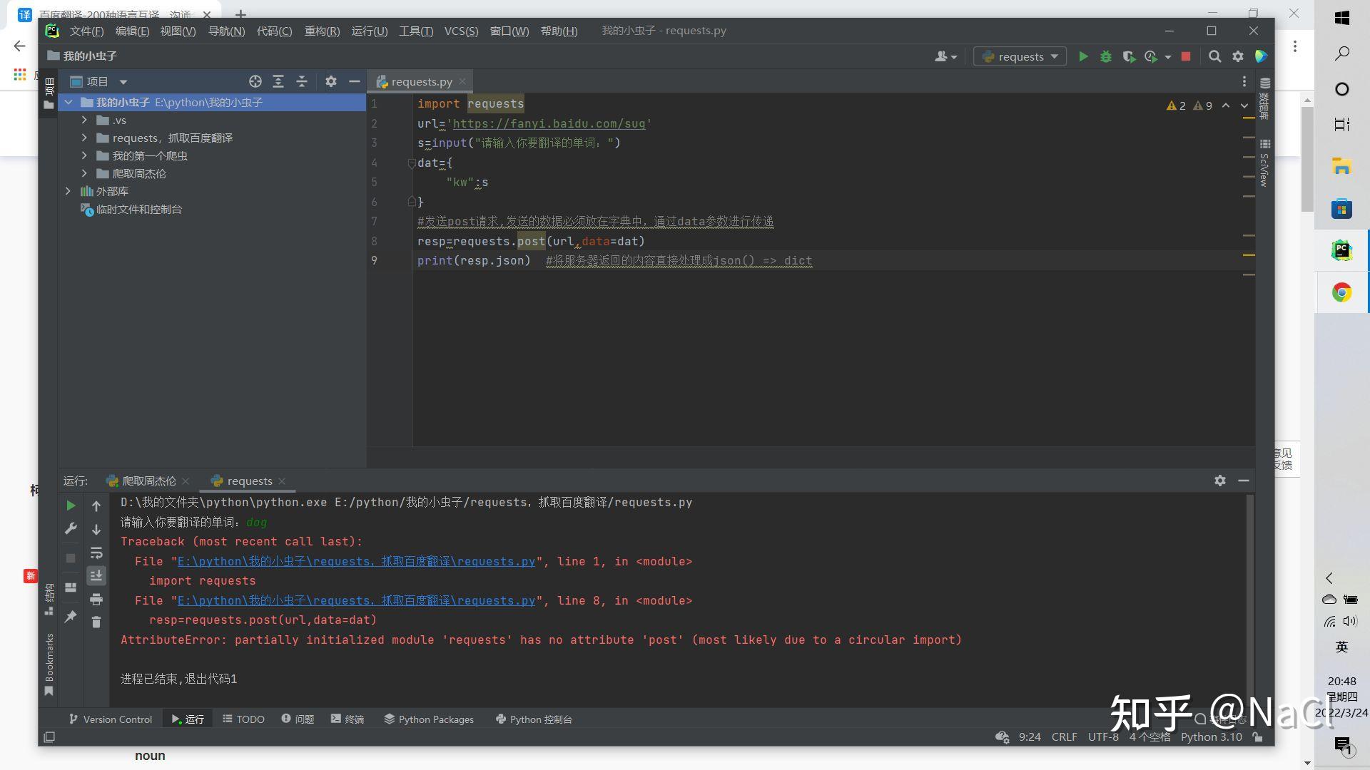The image size is (1370, 770).
Task: Collapse all items icon in project panel
Action: click(x=302, y=81)
